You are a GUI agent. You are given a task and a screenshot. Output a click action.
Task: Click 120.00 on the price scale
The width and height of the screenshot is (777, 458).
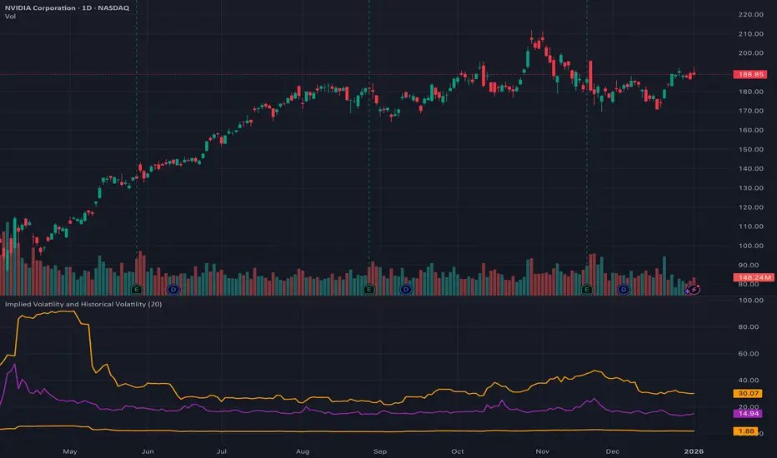pyautogui.click(x=750, y=207)
